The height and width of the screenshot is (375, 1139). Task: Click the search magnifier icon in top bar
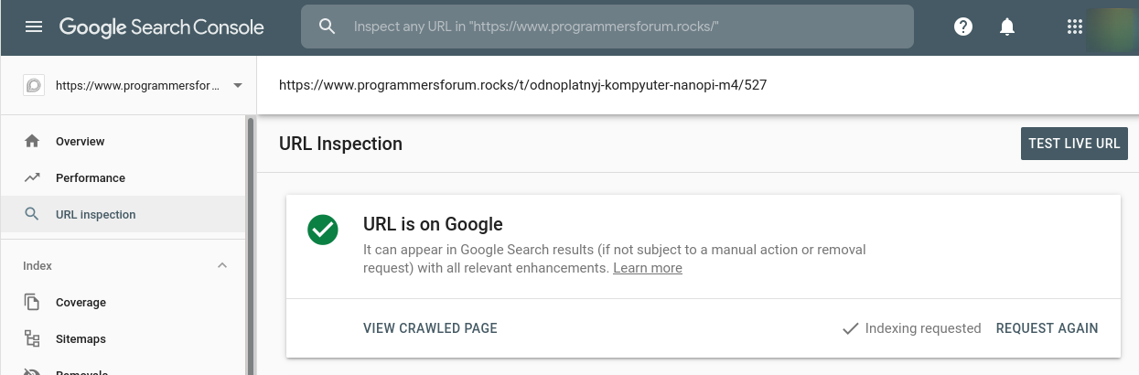328,27
